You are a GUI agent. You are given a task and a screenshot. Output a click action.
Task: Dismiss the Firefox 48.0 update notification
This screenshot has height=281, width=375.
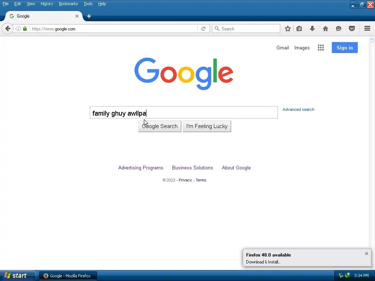366,254
